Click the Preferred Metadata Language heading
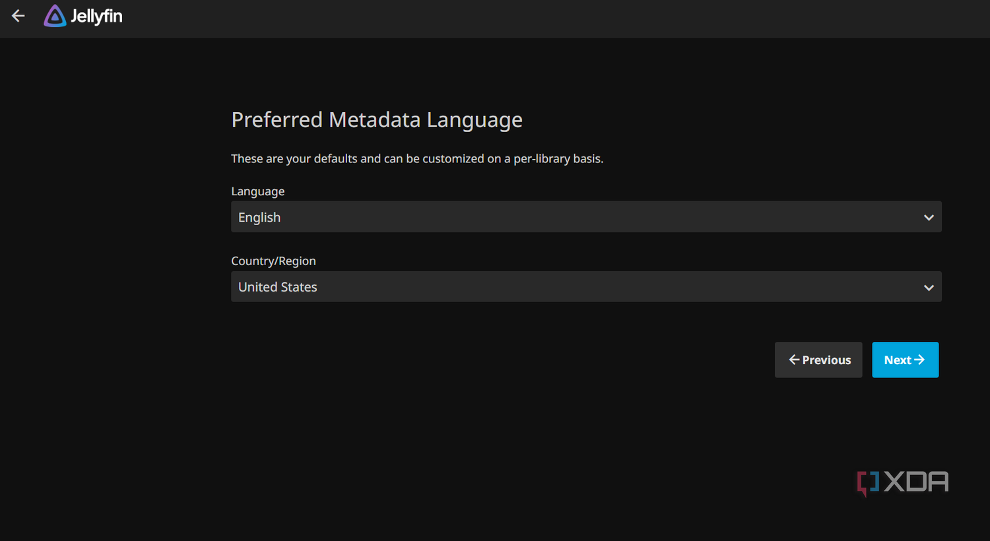The width and height of the screenshot is (990, 541). 377,120
